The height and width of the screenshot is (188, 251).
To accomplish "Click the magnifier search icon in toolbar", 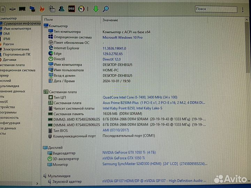I will coord(106,9).
